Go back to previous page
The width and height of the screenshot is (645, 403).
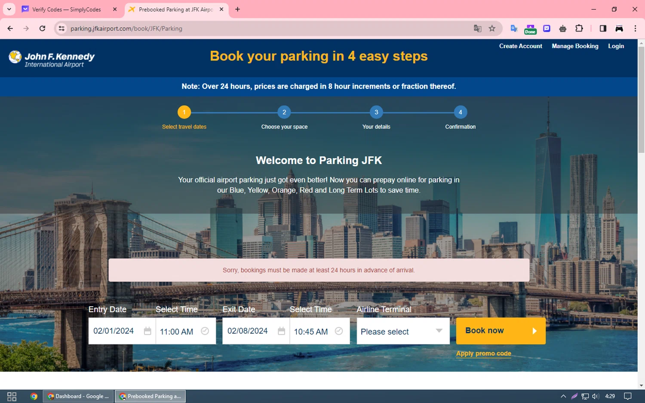pos(10,28)
